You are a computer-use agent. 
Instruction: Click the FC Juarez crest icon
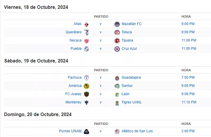pos(86,94)
